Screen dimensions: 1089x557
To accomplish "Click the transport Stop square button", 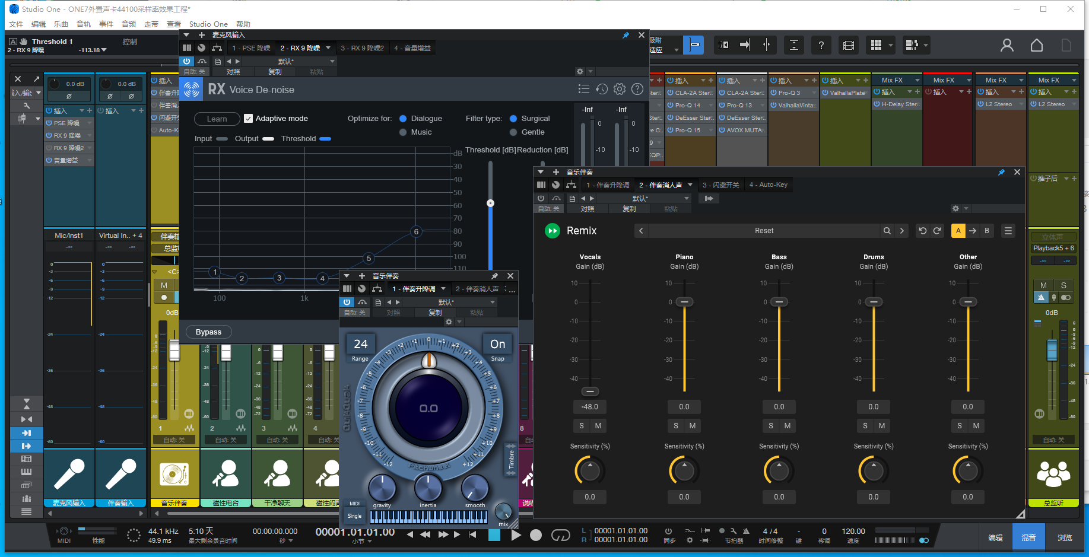I will [494, 535].
